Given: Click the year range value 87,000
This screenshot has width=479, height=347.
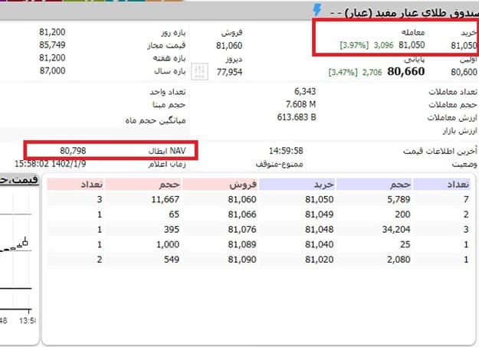Looking at the screenshot, I should 52,70.
